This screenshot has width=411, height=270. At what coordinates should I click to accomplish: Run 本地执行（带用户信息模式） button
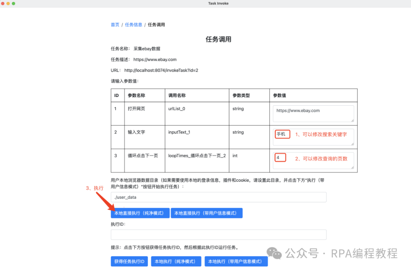click(236, 261)
